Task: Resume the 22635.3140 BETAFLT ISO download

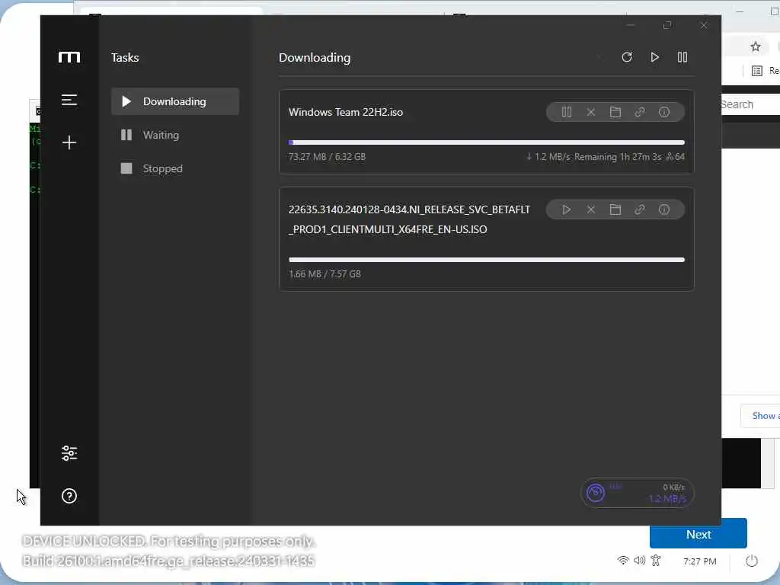Action: pyautogui.click(x=567, y=209)
